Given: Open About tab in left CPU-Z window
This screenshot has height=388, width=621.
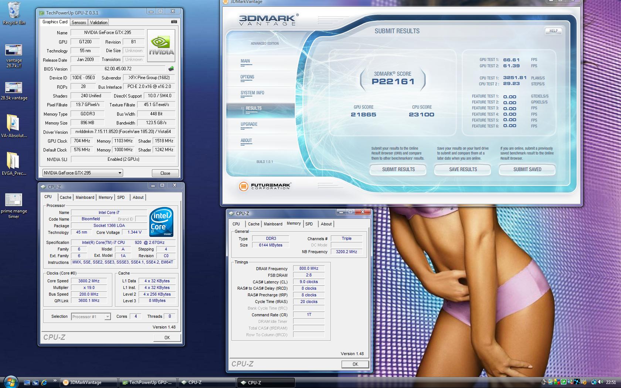Looking at the screenshot, I should click(x=138, y=197).
